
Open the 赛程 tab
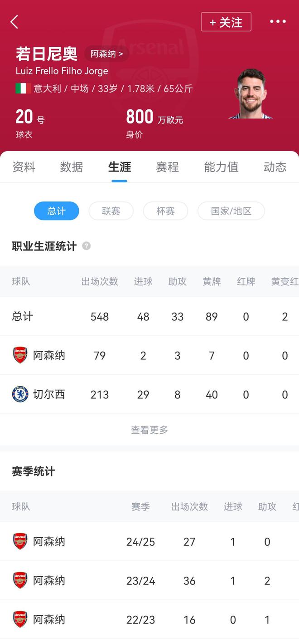click(x=167, y=167)
